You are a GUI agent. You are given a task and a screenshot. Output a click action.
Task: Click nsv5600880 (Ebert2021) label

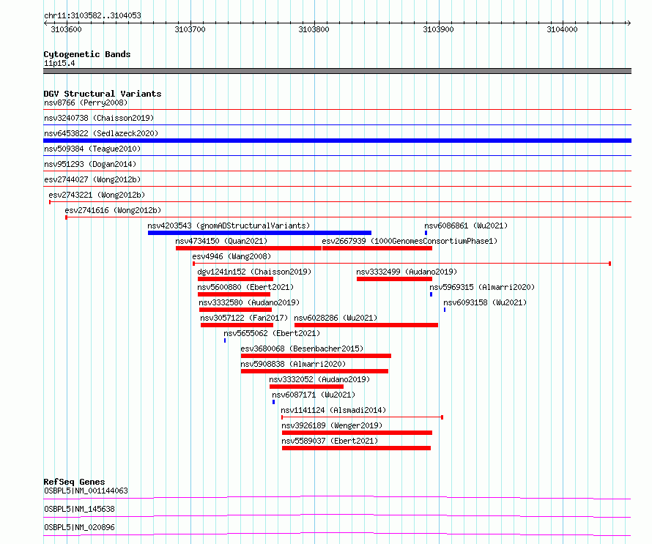click(245, 287)
